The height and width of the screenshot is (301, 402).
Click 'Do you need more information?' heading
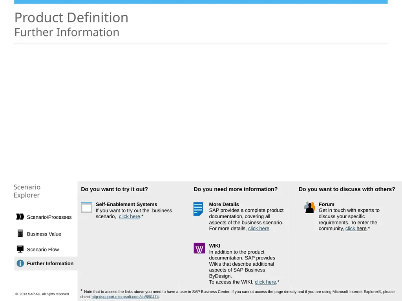coord(236,189)
